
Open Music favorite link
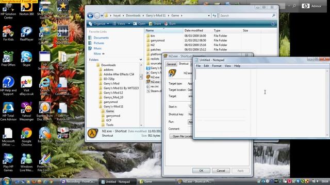[x=97, y=48]
